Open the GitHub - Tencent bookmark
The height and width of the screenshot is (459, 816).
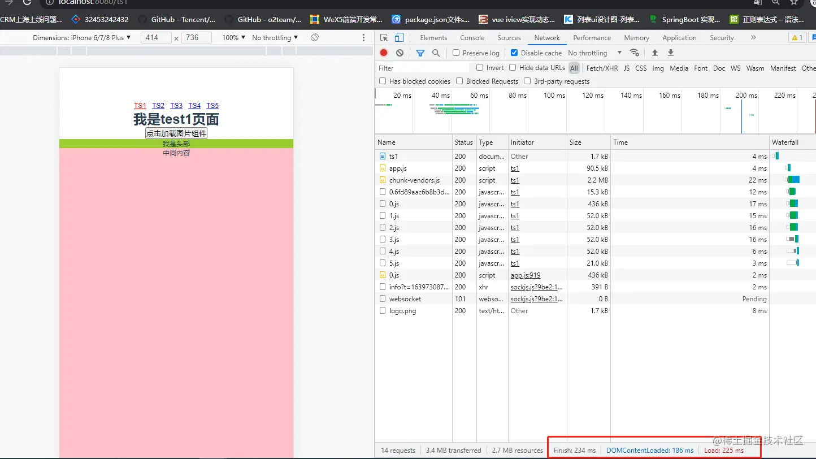click(x=177, y=19)
